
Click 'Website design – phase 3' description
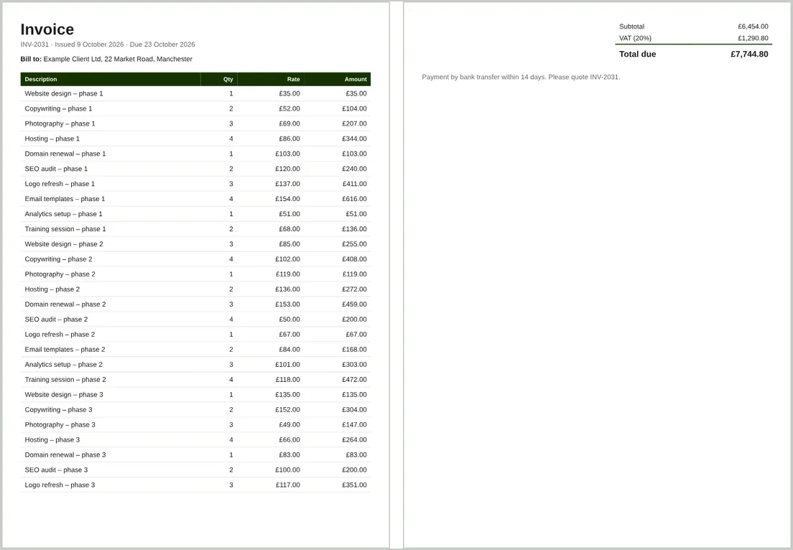point(64,395)
